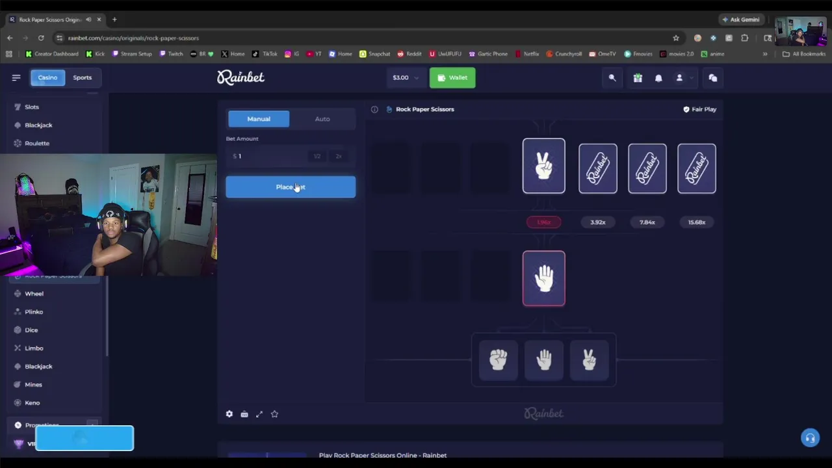Open game settings gear

click(x=229, y=414)
